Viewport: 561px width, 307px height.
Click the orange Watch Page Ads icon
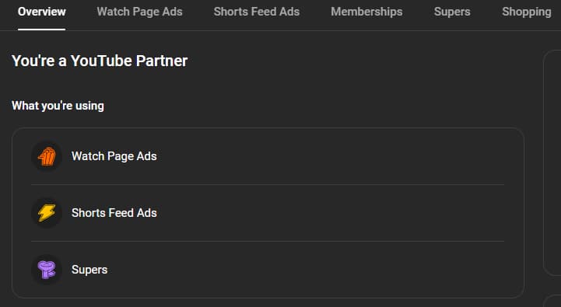click(47, 156)
